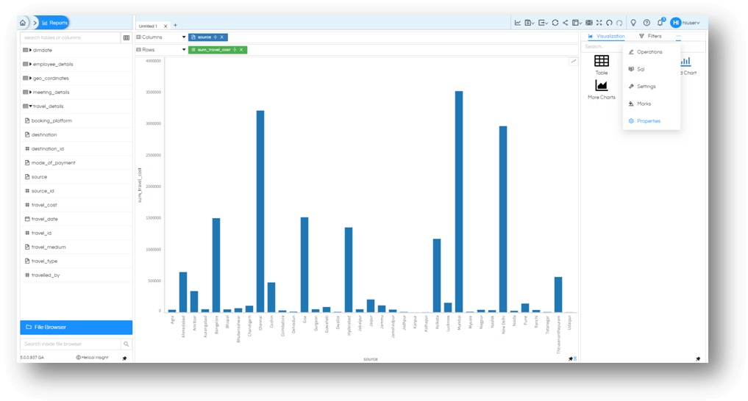Click the move handle on sum_travel_cost pill

pyautogui.click(x=235, y=49)
